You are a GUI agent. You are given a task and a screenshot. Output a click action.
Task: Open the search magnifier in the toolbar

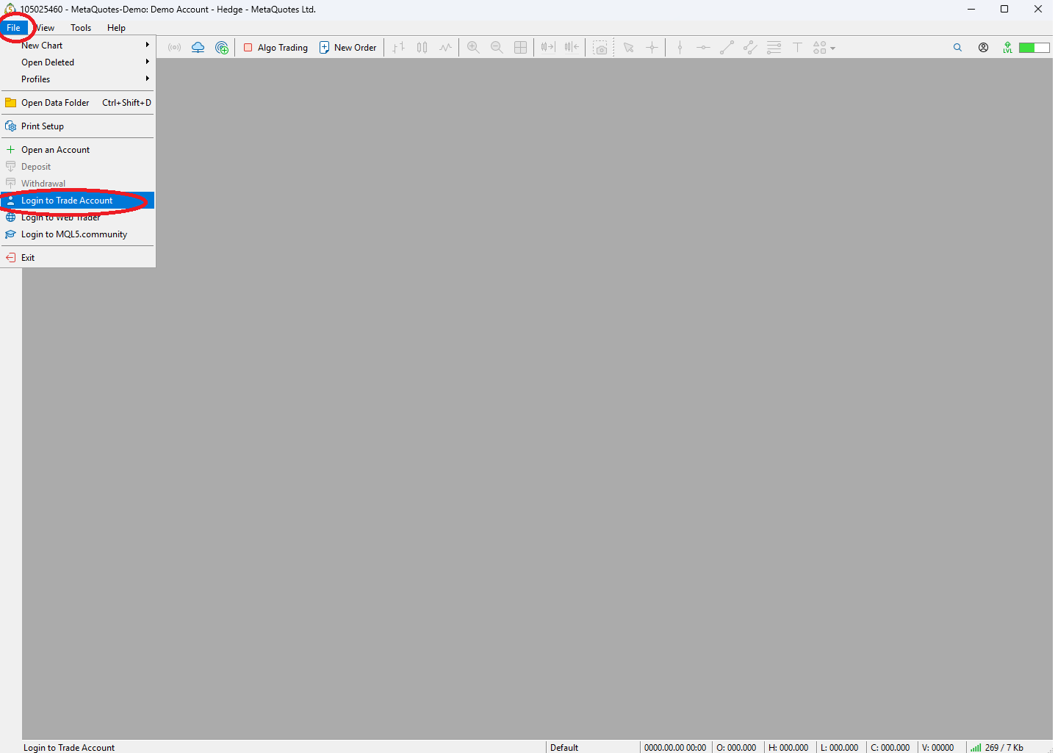(x=957, y=48)
